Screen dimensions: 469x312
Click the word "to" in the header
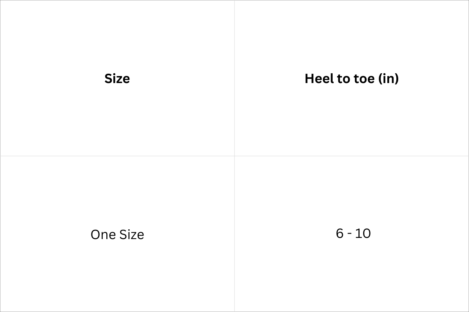coord(343,78)
